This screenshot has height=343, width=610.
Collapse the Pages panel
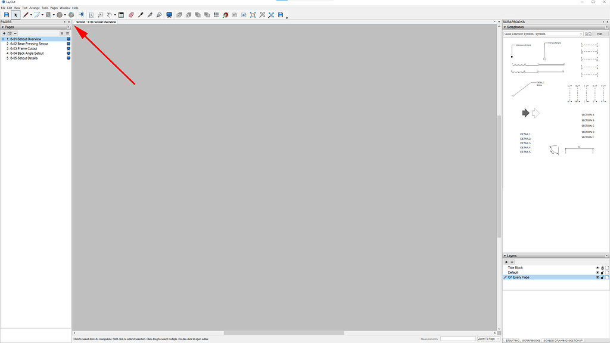pos(4,27)
